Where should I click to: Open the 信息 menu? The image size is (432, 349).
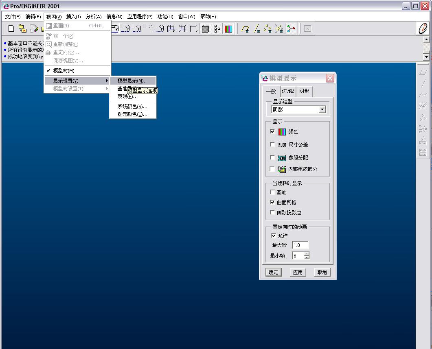pos(114,17)
